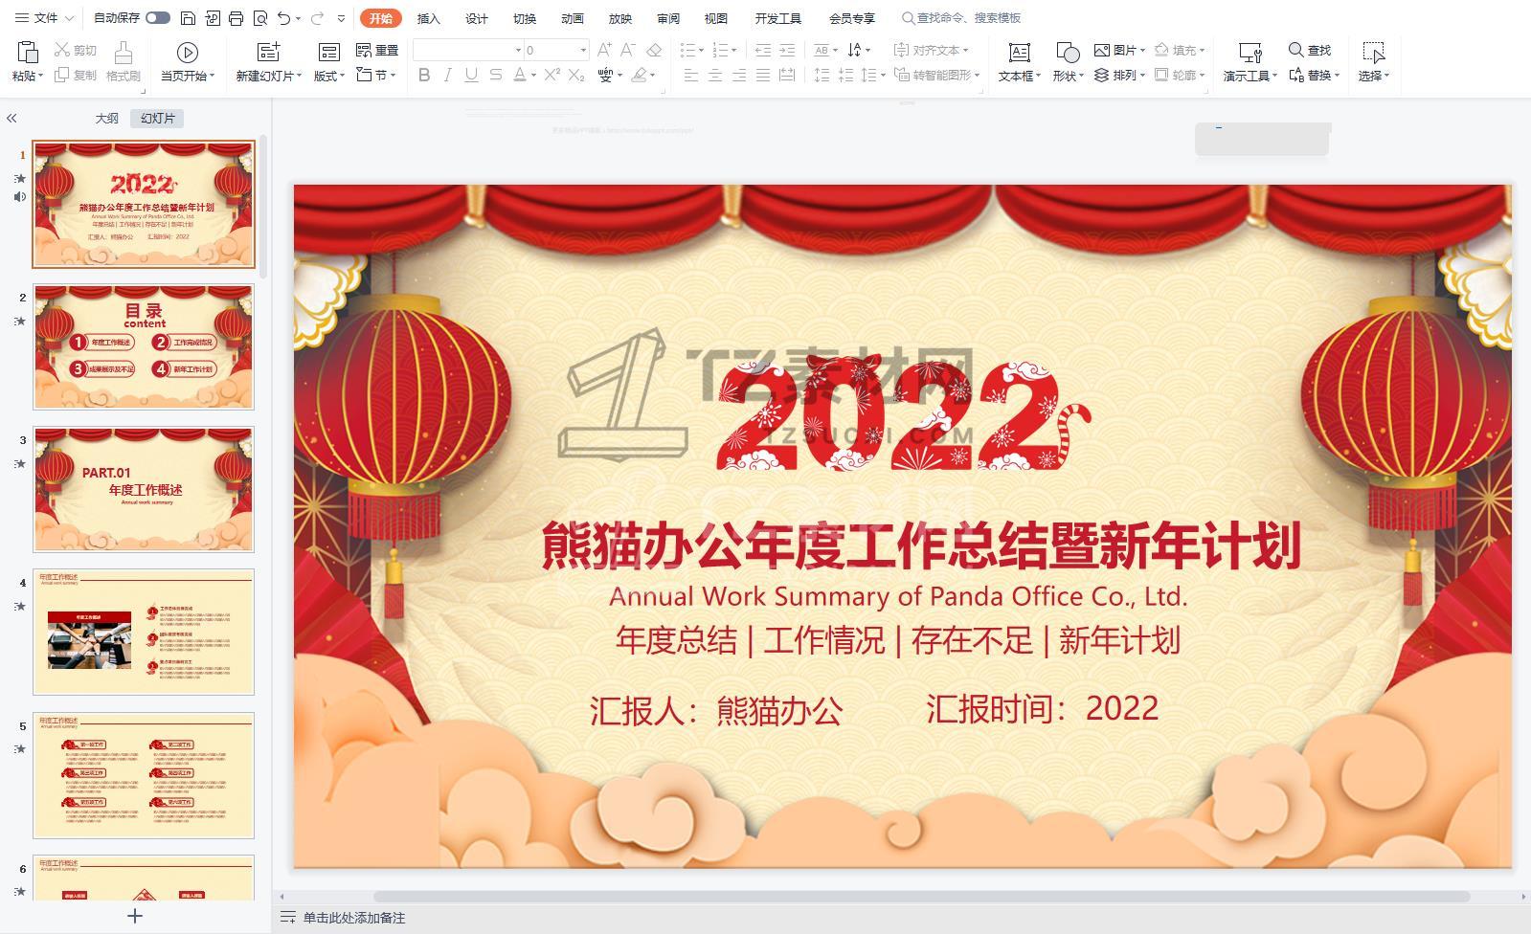Viewport: 1531px width, 934px height.
Task: Expand the 当页开始 dropdown arrow
Action: coord(212,76)
